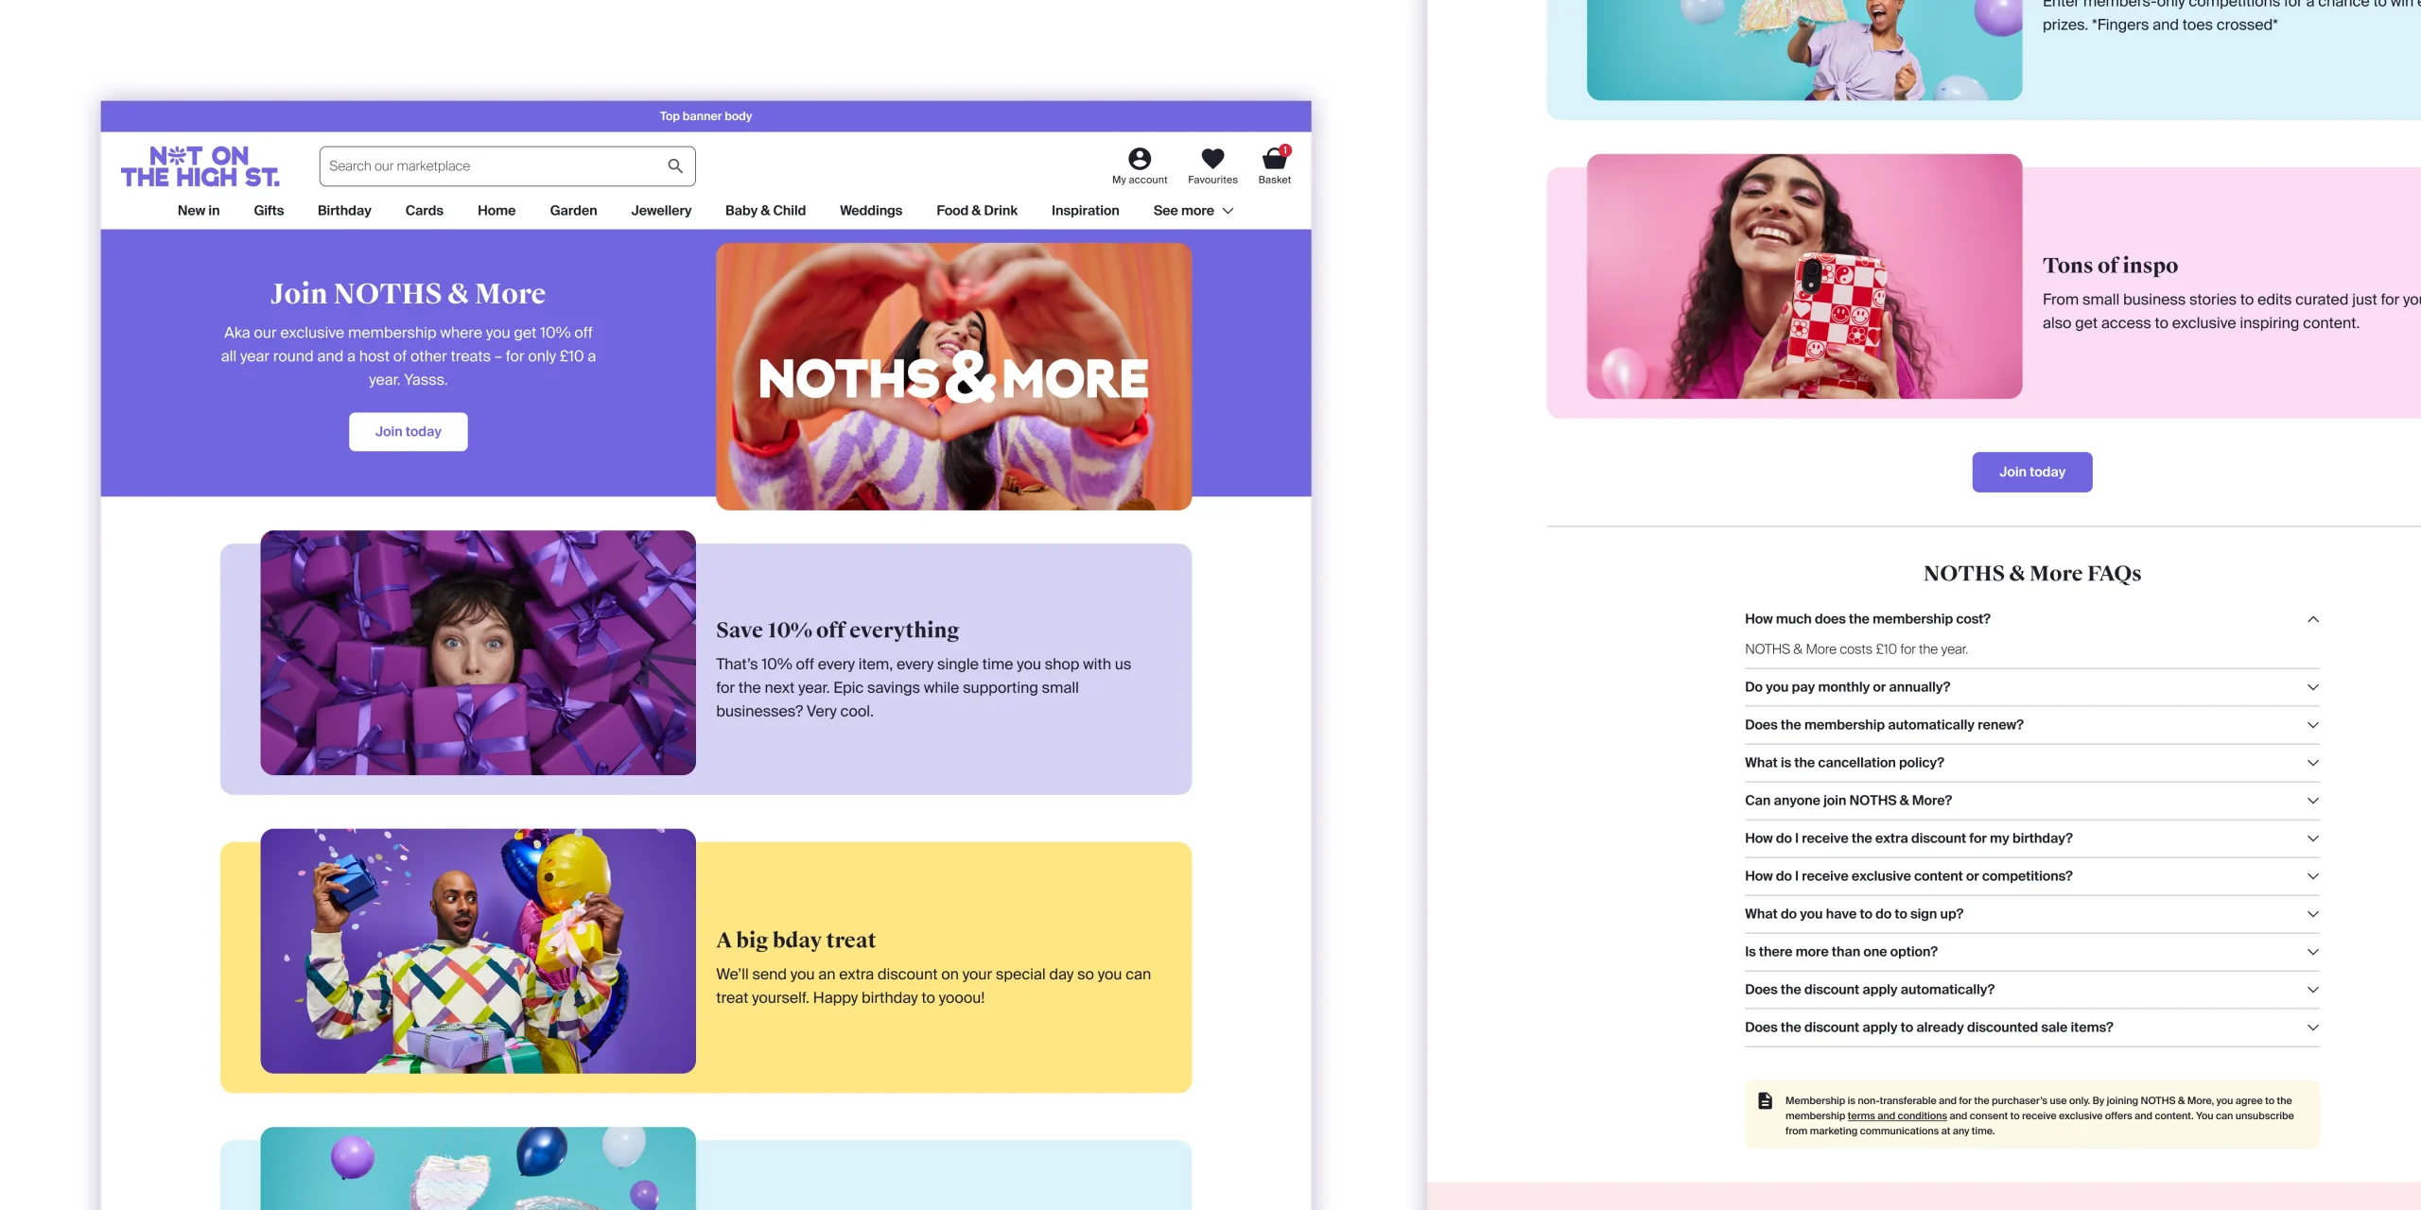Image resolution: width=2421 pixels, height=1210 pixels.
Task: Open the Weddings menu
Action: pos(871,211)
